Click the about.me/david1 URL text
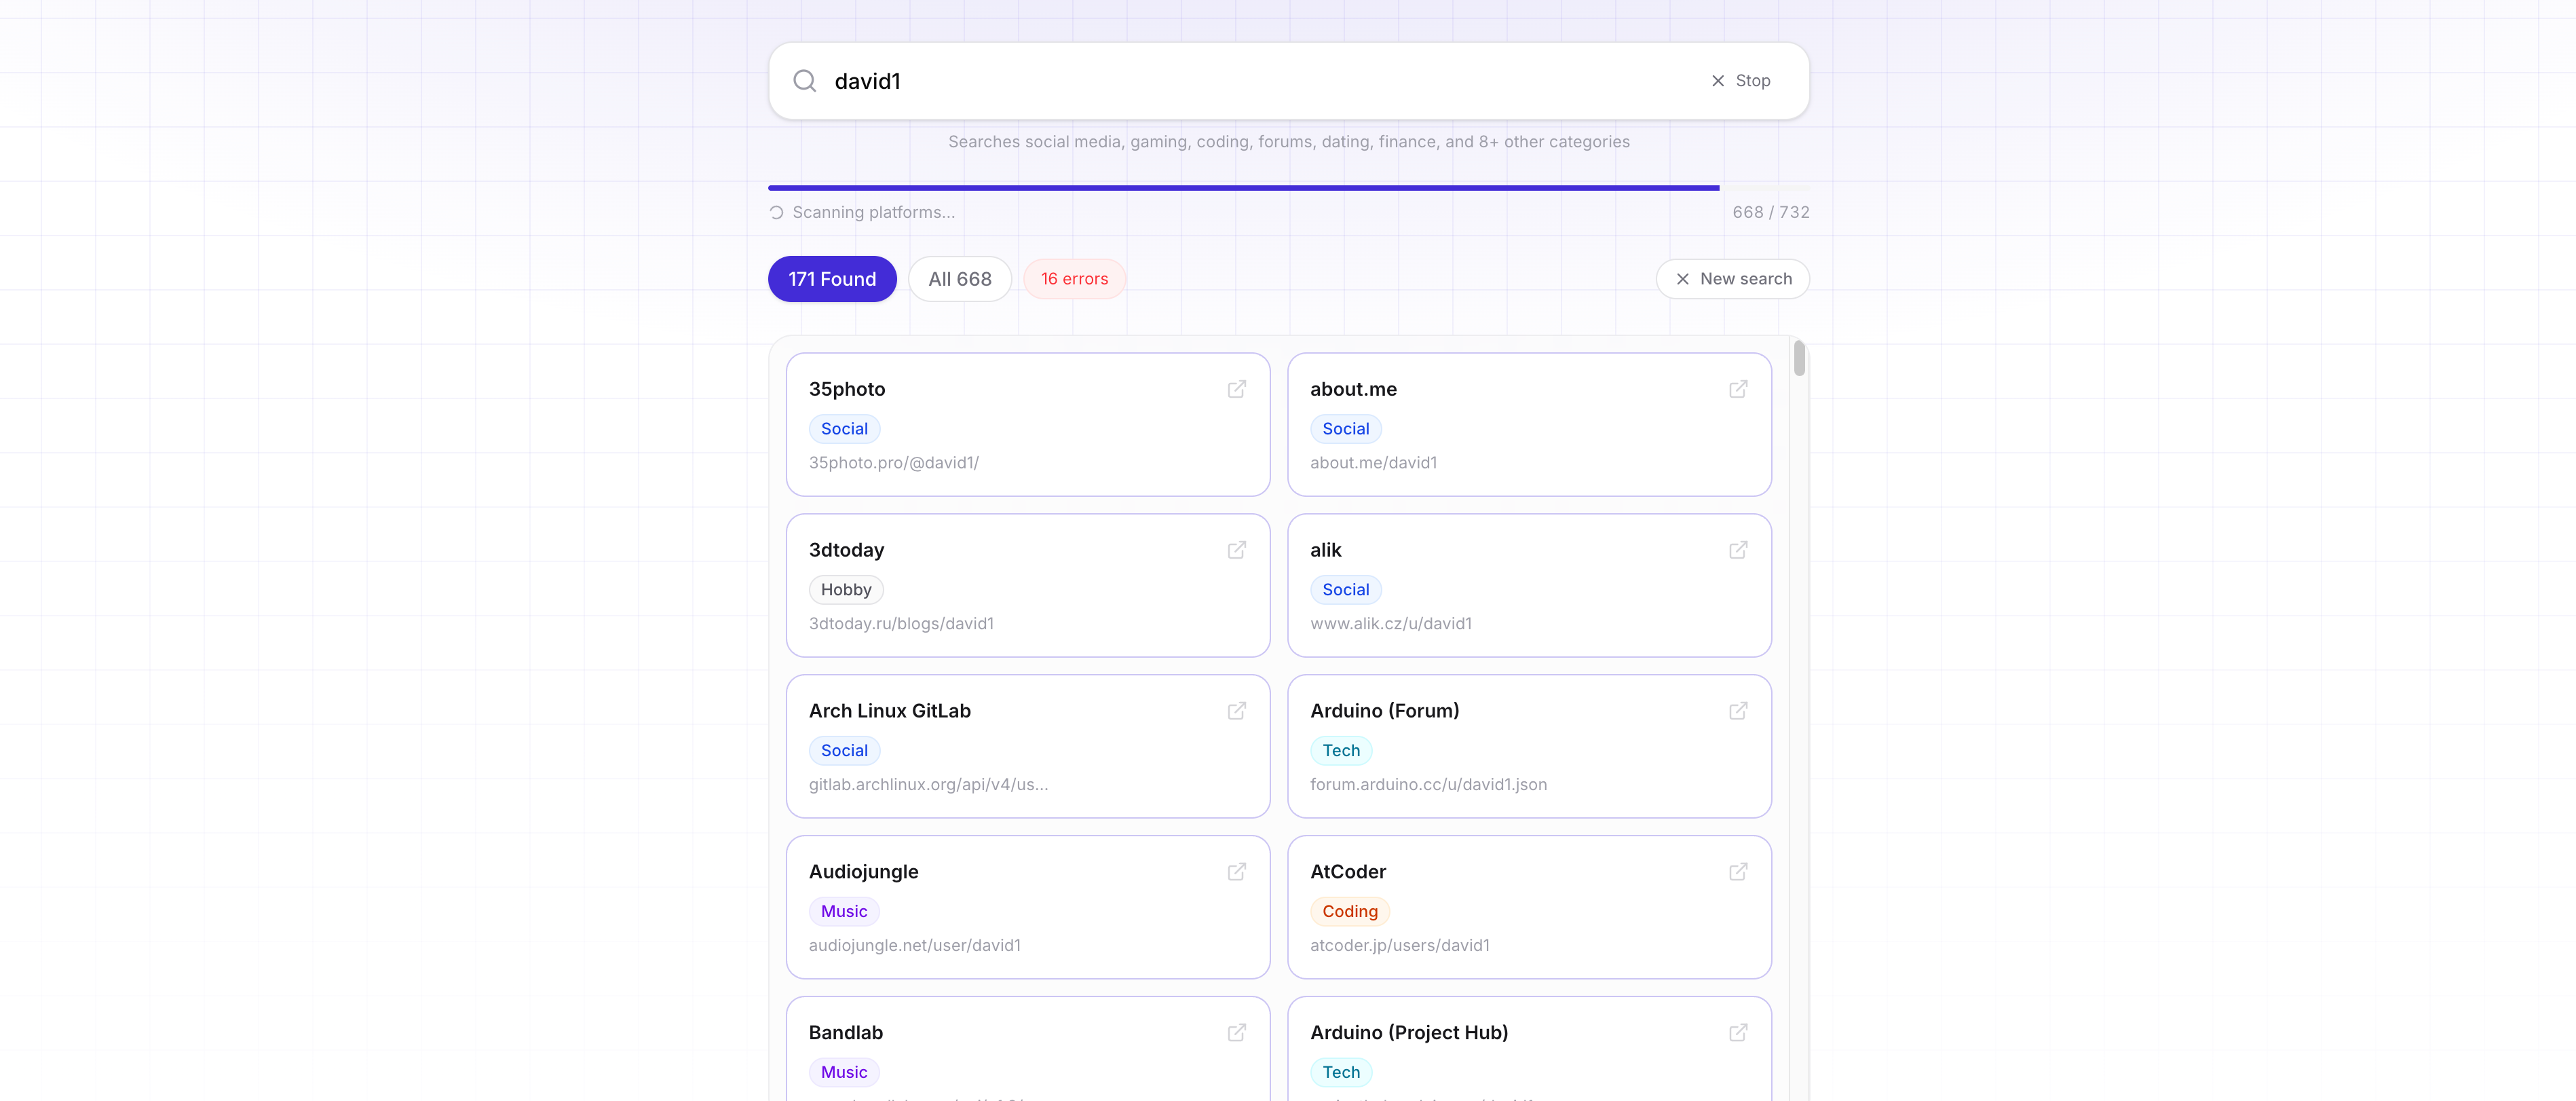 click(1373, 463)
